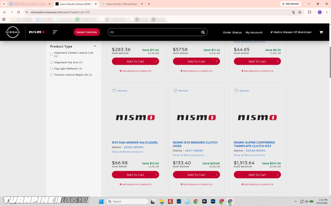Viewport: 331px width, 206px height.
Task: Click the Nissan logo in header
Action: pos(13,32)
